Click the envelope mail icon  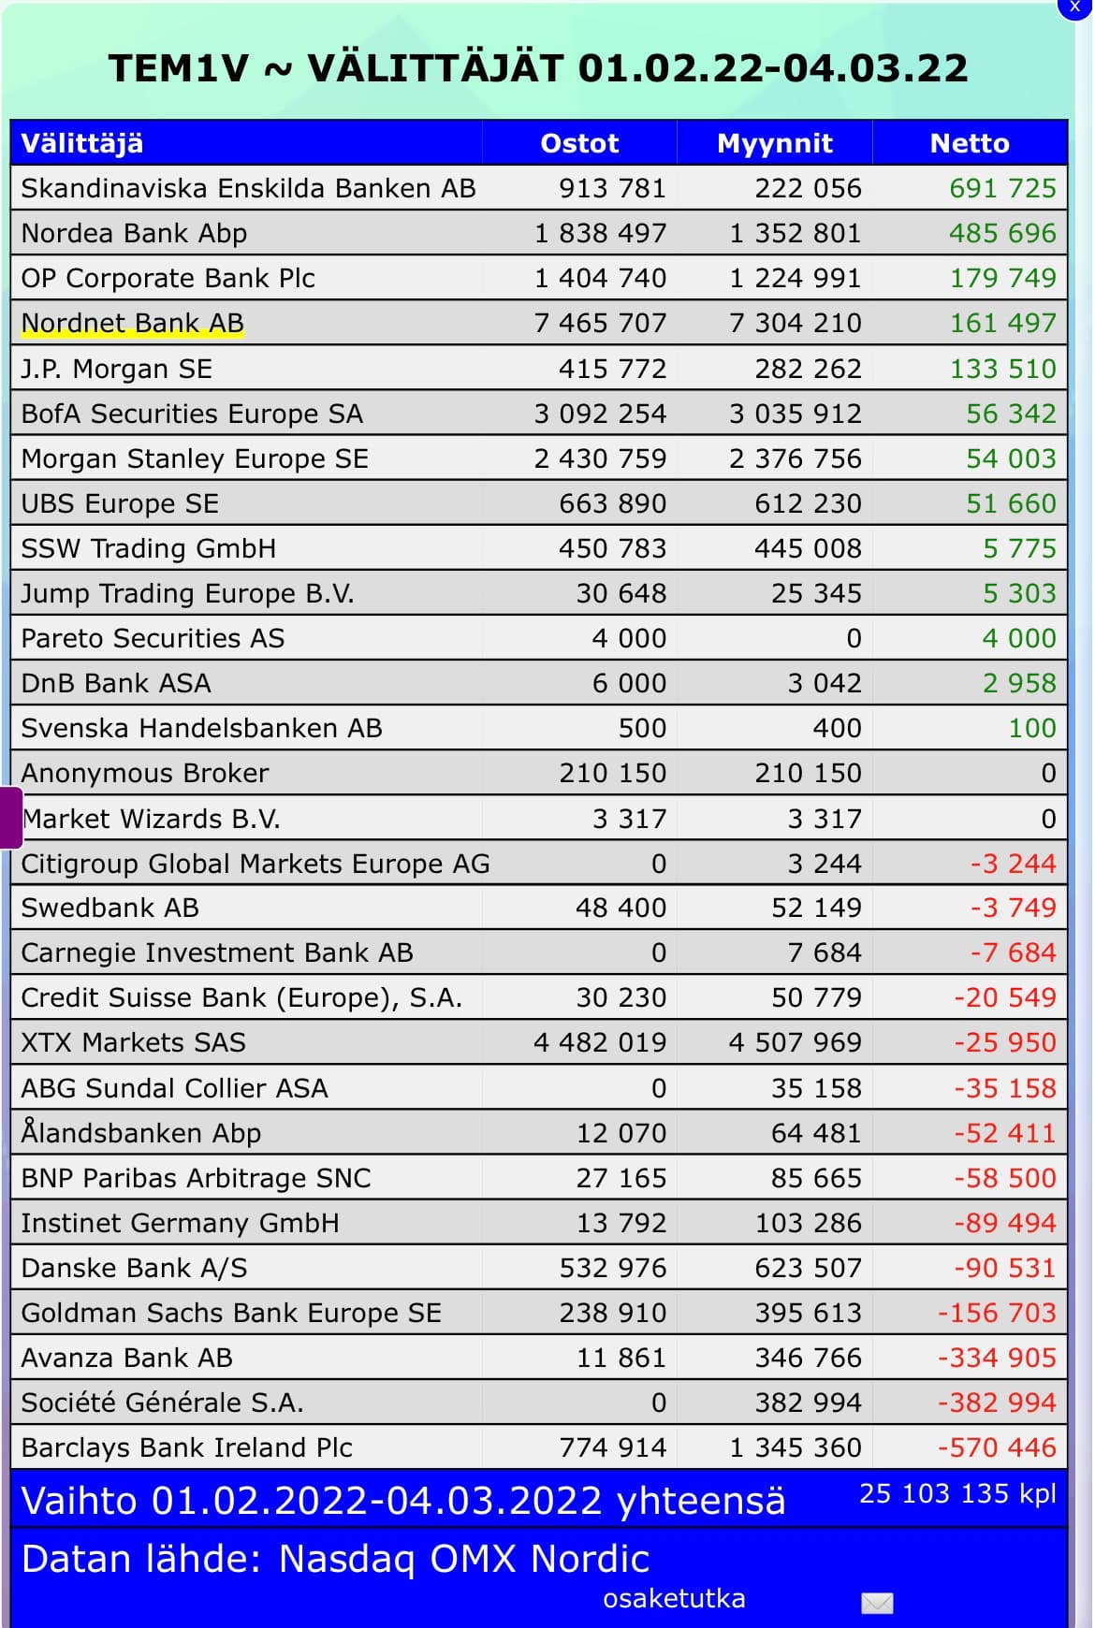click(x=877, y=1603)
